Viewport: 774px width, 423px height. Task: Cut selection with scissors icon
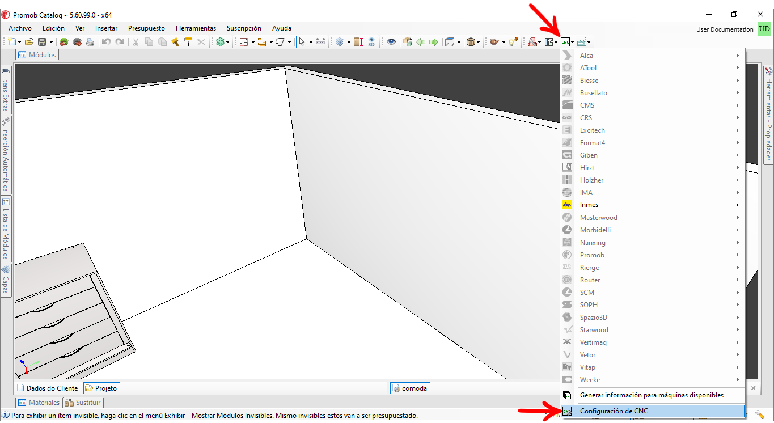(136, 42)
